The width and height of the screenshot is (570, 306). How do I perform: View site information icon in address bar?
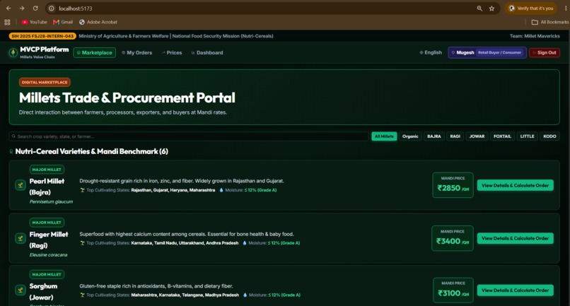(52, 8)
